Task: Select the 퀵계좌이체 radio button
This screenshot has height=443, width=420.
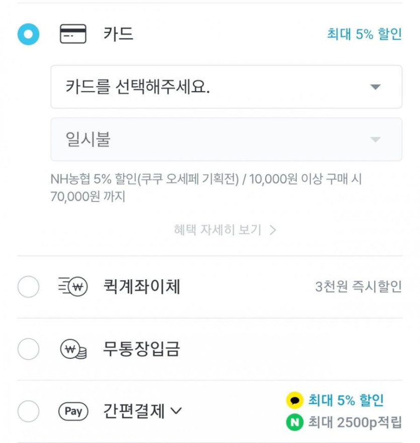Action: (x=28, y=287)
